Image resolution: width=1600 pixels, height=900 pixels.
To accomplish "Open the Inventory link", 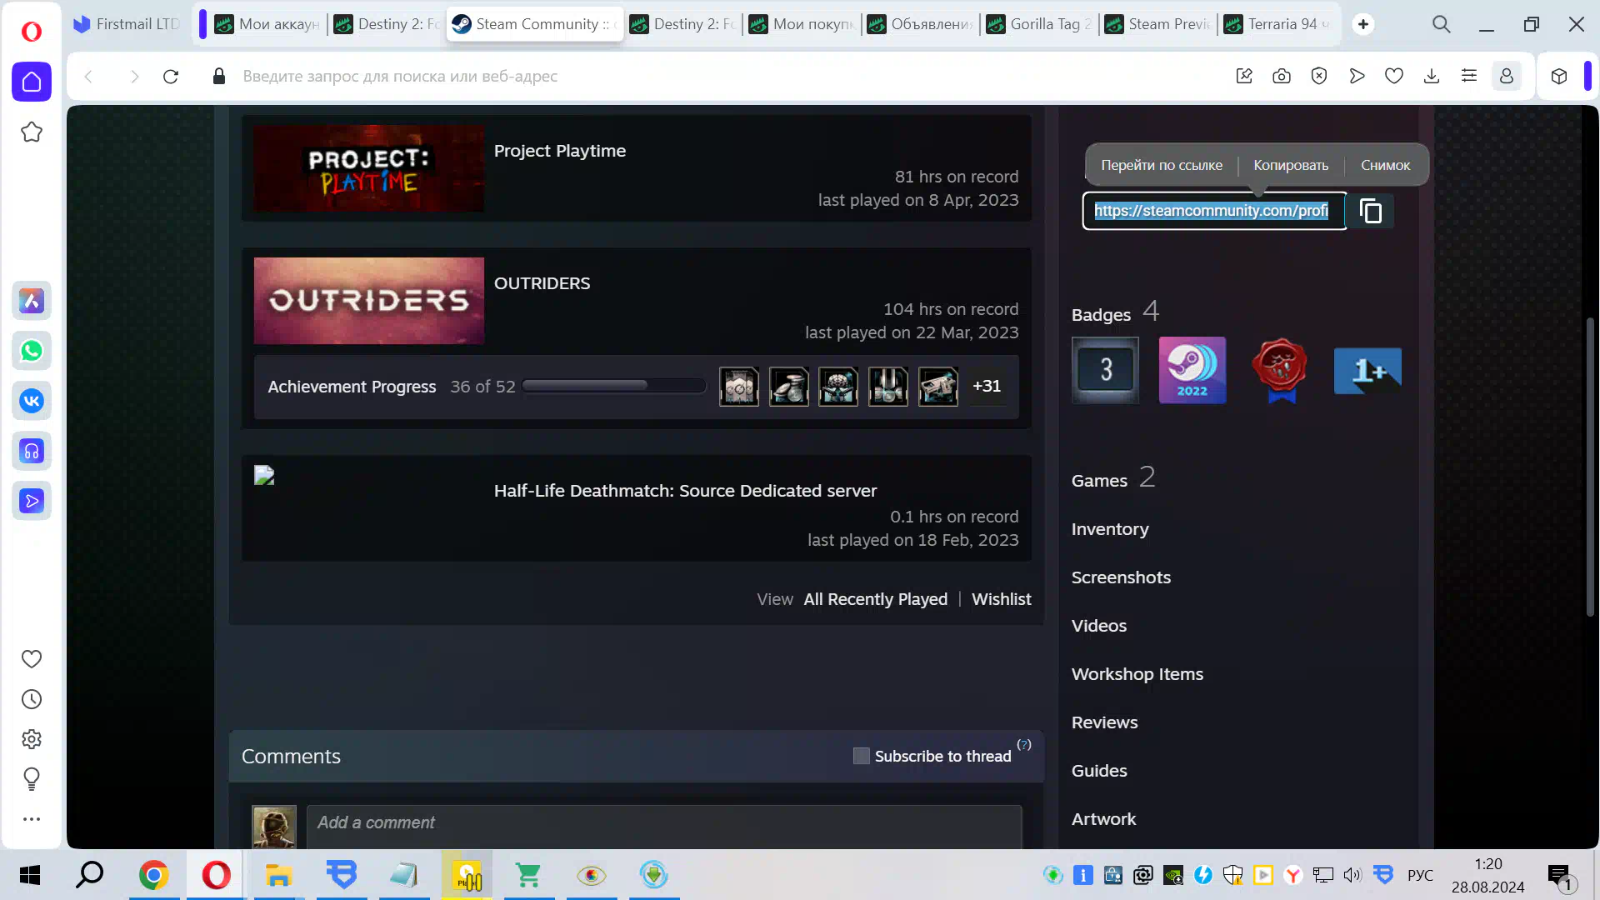I will coord(1110,529).
